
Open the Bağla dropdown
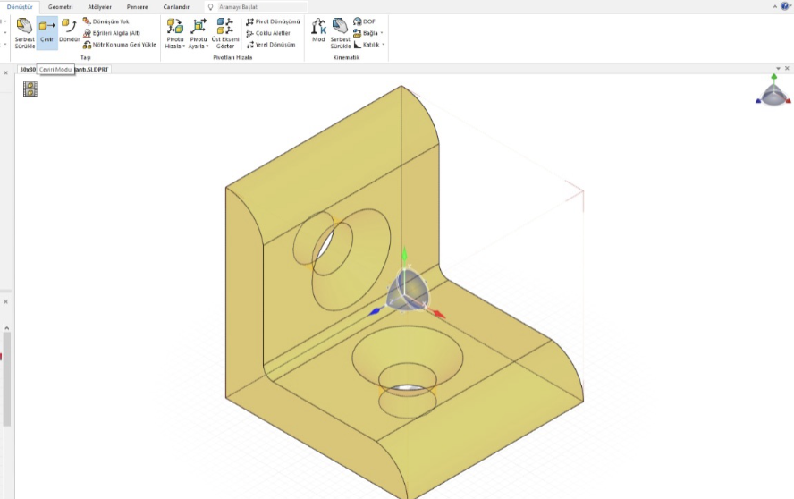(368, 33)
